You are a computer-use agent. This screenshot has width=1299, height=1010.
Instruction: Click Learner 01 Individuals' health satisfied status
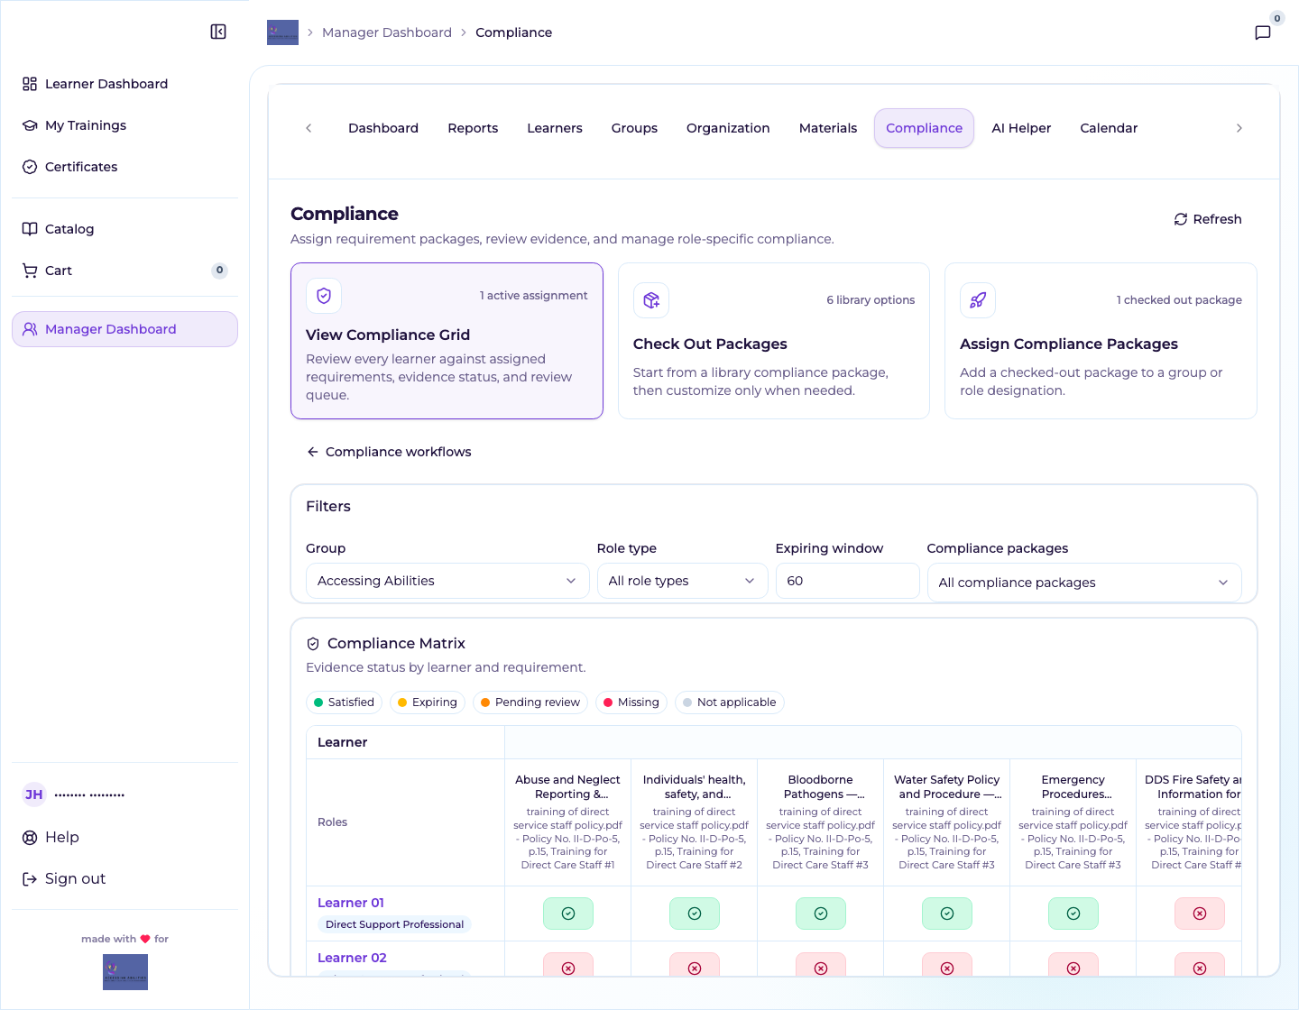pyautogui.click(x=695, y=914)
